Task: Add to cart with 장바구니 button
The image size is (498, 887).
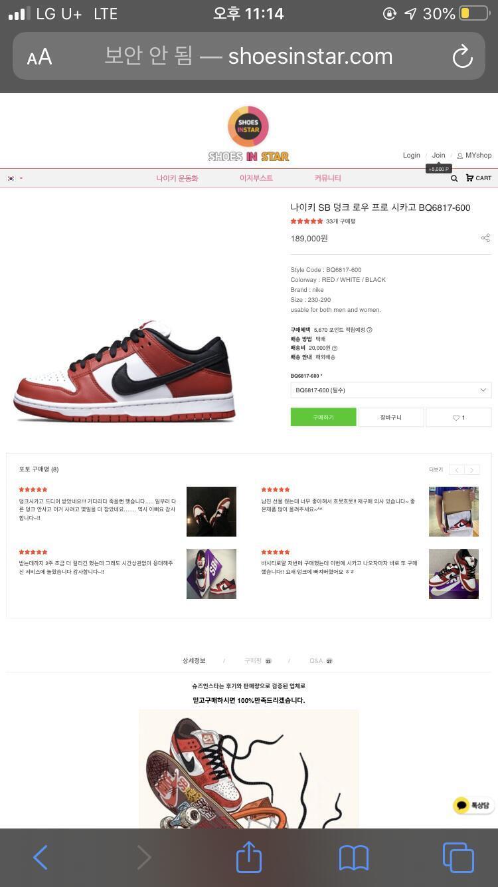Action: [x=391, y=418]
